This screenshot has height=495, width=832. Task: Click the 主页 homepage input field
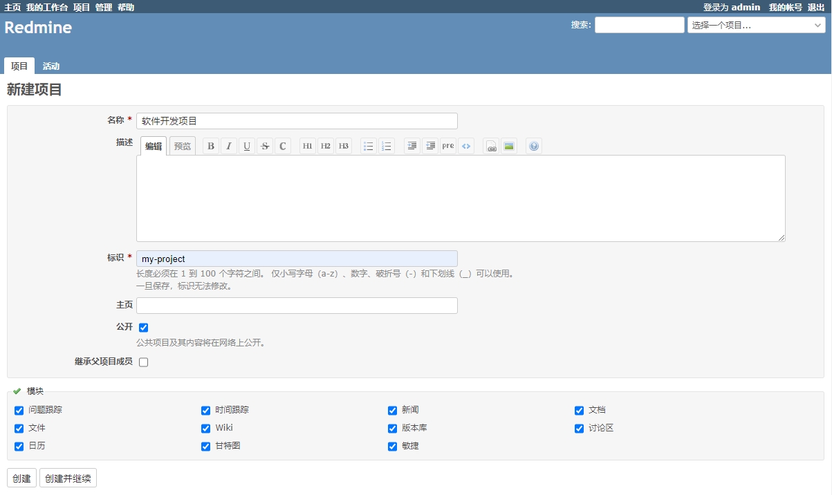point(297,306)
